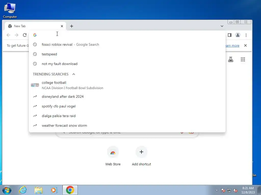Select the college football trending search
Screen dimensions: 261x195
pos(127,85)
